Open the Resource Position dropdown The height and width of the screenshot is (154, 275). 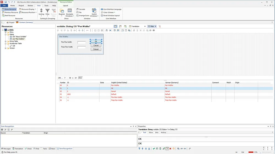(28, 12)
